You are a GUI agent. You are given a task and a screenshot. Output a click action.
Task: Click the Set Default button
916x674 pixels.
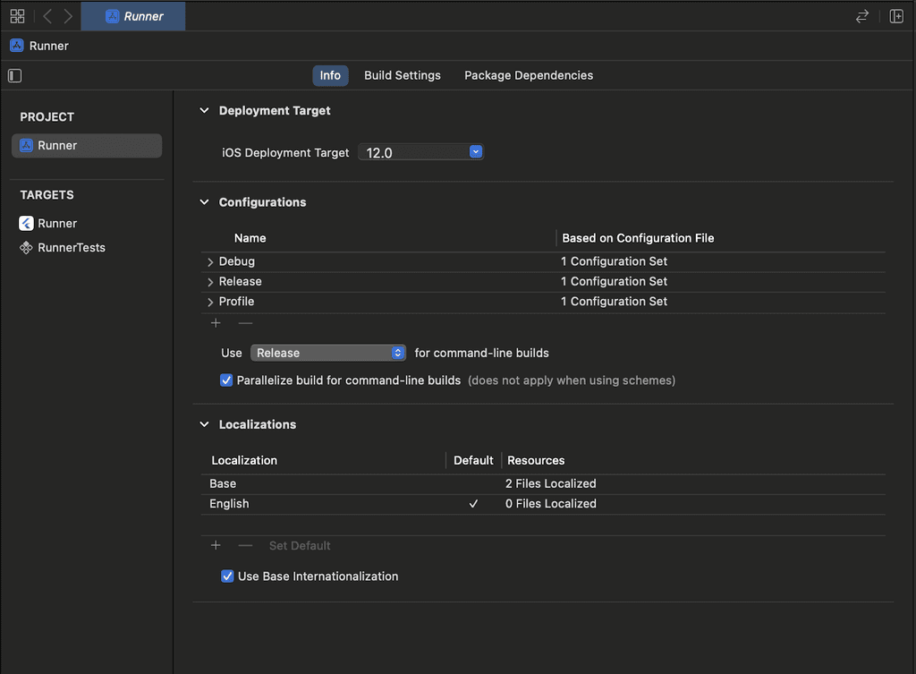coord(300,544)
